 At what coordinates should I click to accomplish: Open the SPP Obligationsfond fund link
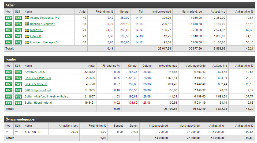[x=38, y=91]
